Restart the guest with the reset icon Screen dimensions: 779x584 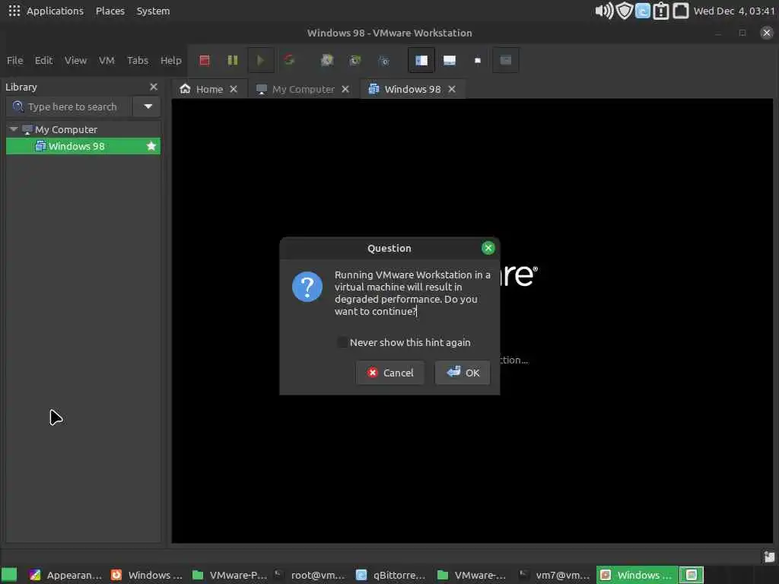tap(289, 60)
